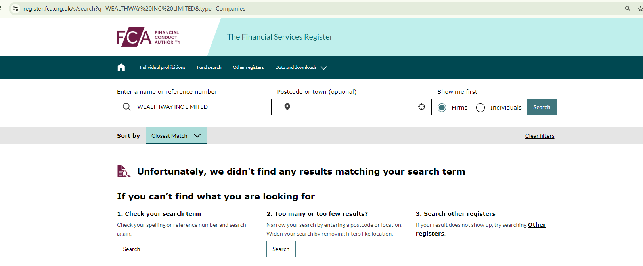The height and width of the screenshot is (266, 643).
Task: Click the FCA logo
Action: 148,37
